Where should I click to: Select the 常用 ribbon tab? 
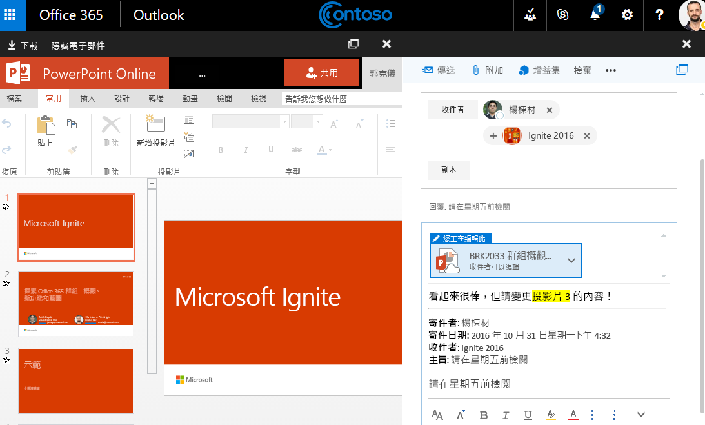click(53, 99)
